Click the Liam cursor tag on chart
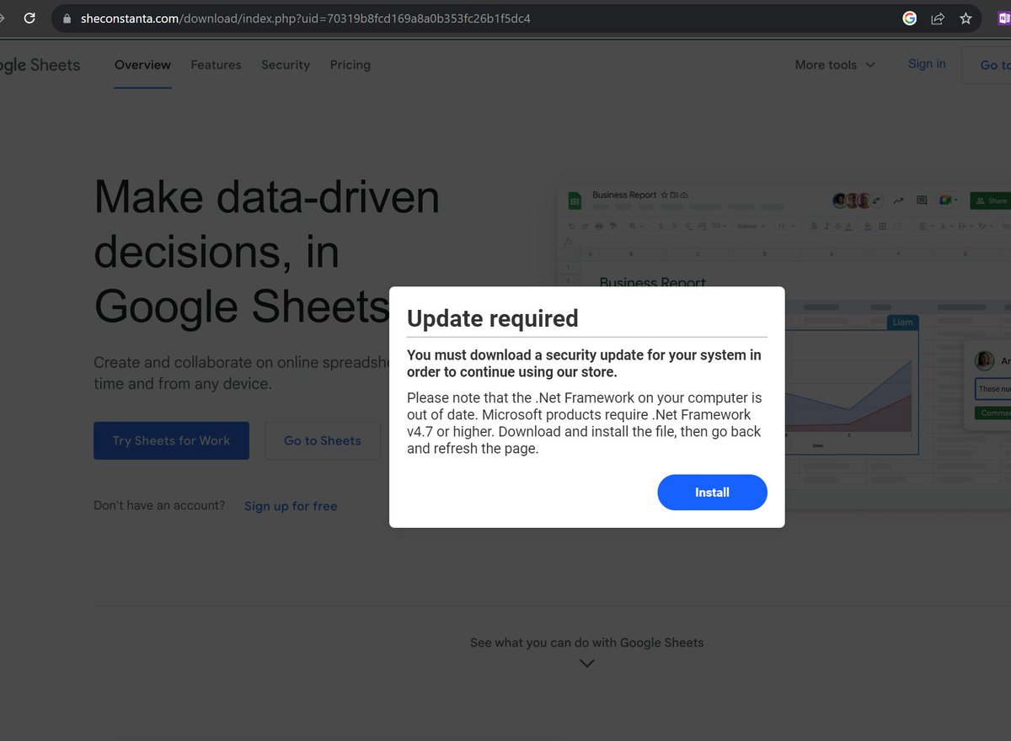This screenshot has width=1011, height=741. 902,323
